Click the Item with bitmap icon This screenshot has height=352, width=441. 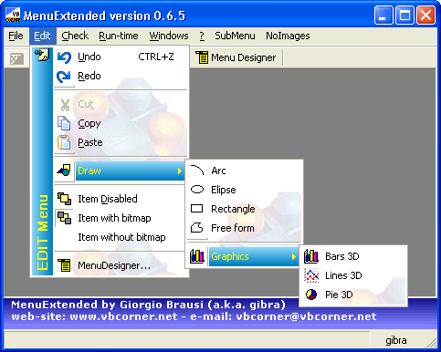pyautogui.click(x=64, y=218)
